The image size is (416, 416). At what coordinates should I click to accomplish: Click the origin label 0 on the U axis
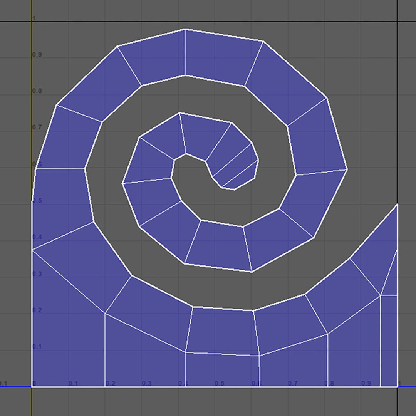pos(34,383)
